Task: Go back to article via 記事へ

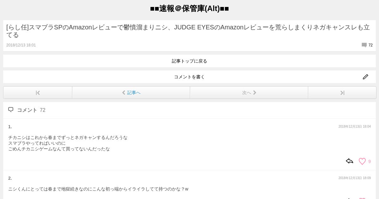Action: tap(131, 93)
